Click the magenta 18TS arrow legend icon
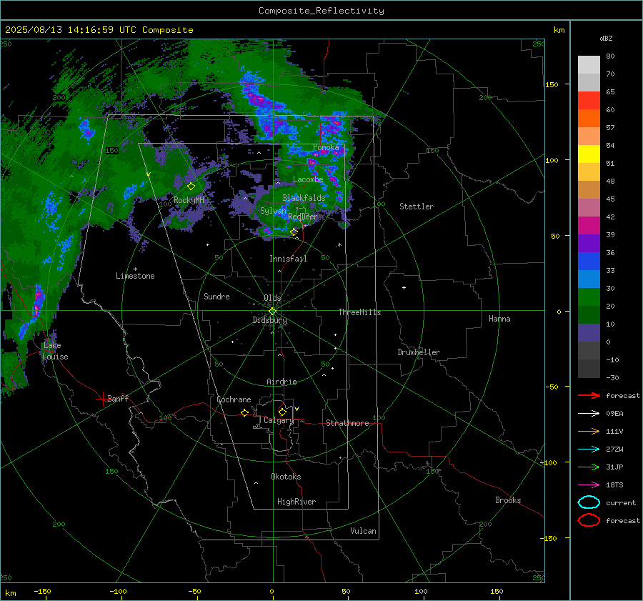This screenshot has height=601, width=643. 589,485
